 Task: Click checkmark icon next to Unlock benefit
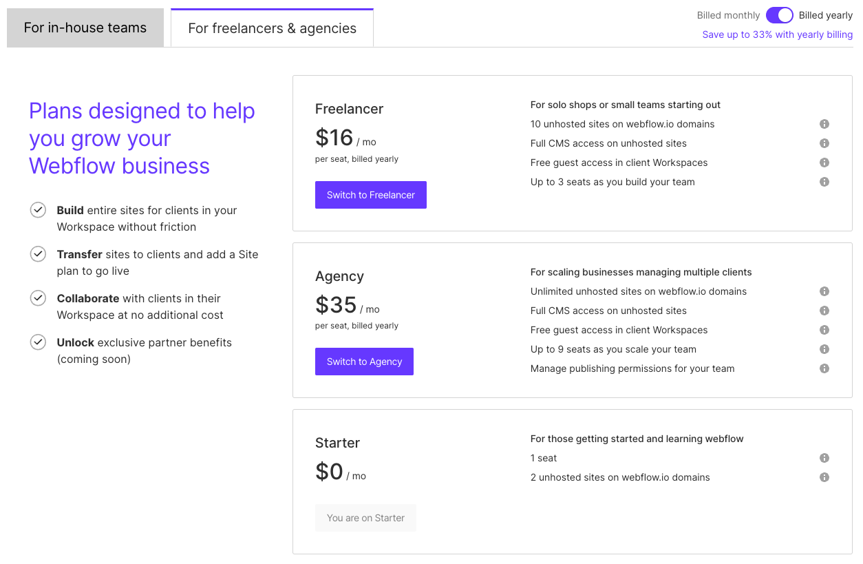[38, 342]
